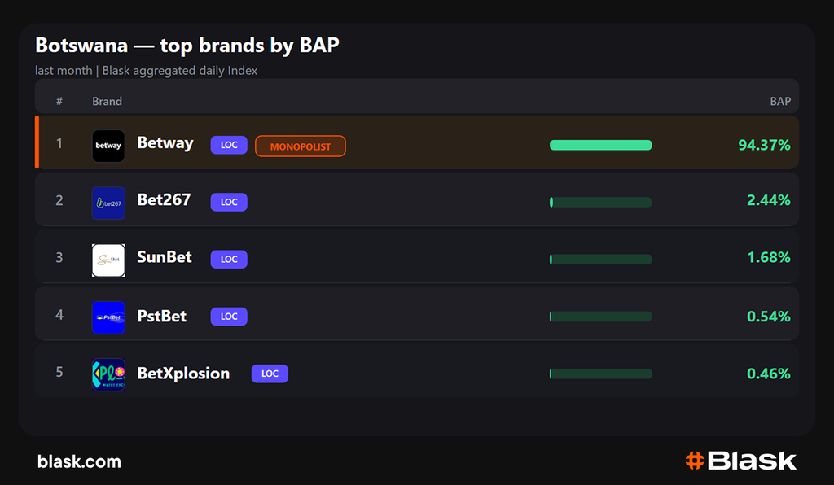Select the Bet267 brand name
This screenshot has height=485, width=834.
point(164,199)
